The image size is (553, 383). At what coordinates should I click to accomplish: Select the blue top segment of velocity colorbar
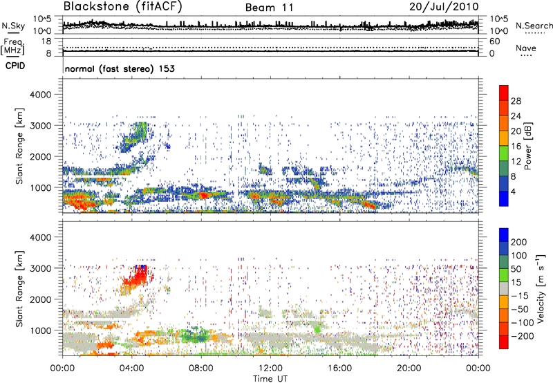click(x=504, y=234)
